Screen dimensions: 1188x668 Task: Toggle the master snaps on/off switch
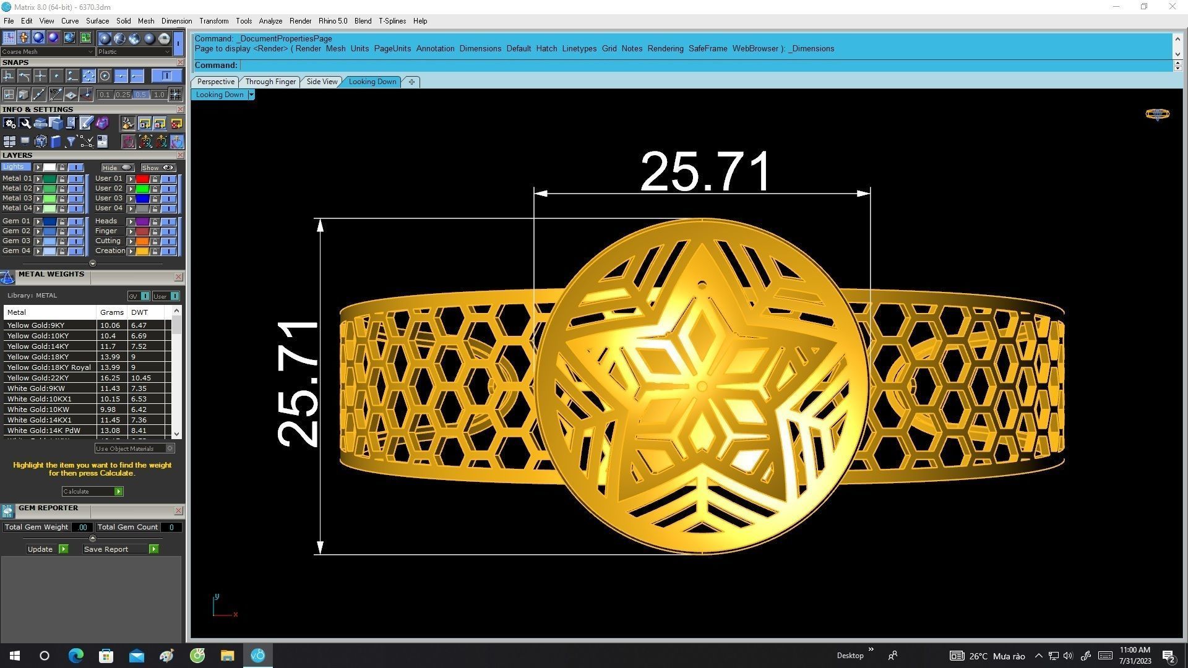pos(166,75)
